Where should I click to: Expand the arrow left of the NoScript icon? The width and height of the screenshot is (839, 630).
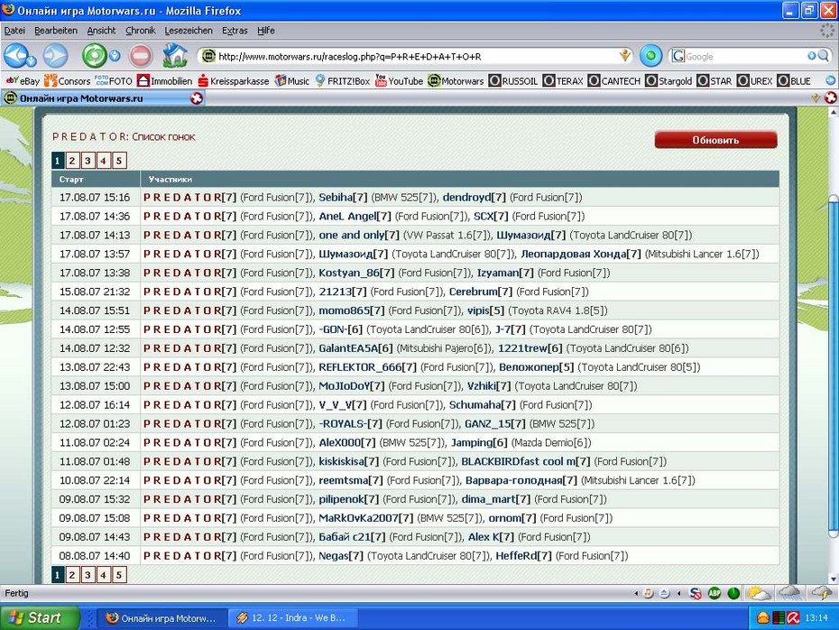click(678, 593)
